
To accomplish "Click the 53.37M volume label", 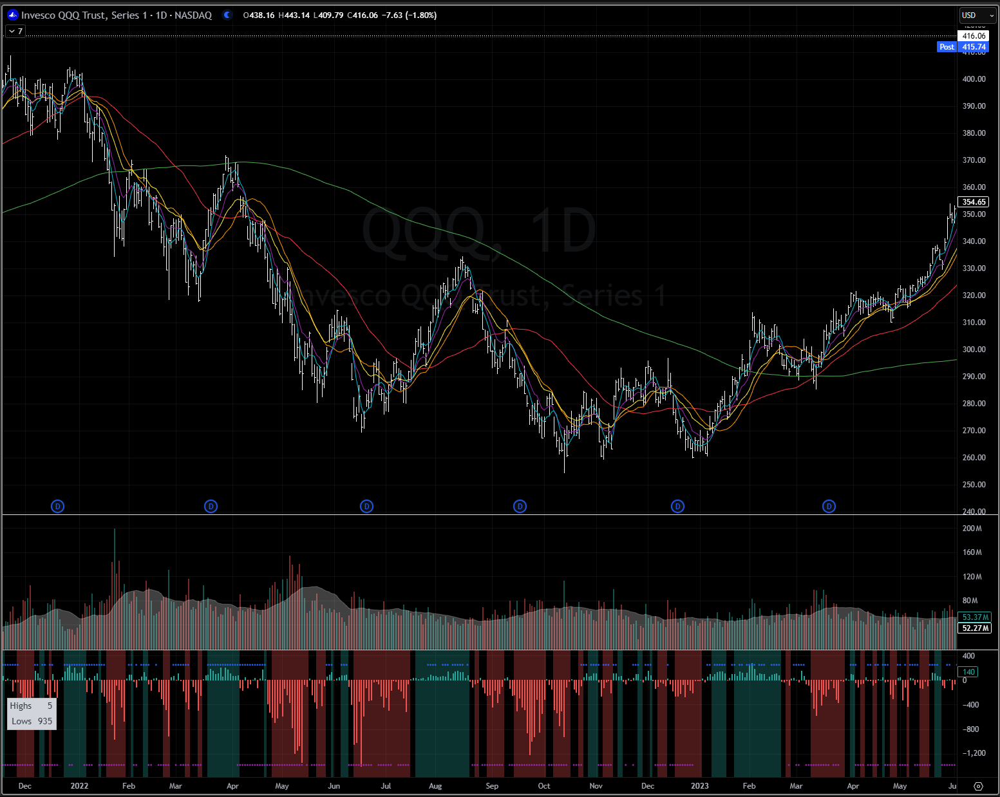I will [x=975, y=617].
